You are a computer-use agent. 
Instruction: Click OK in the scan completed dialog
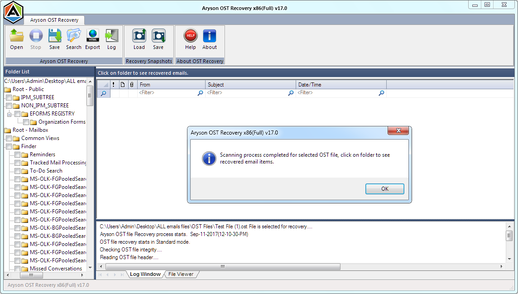pyautogui.click(x=384, y=189)
